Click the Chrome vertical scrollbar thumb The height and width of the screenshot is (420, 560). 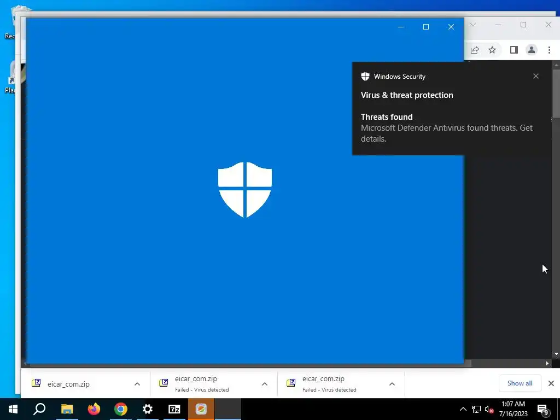556,94
